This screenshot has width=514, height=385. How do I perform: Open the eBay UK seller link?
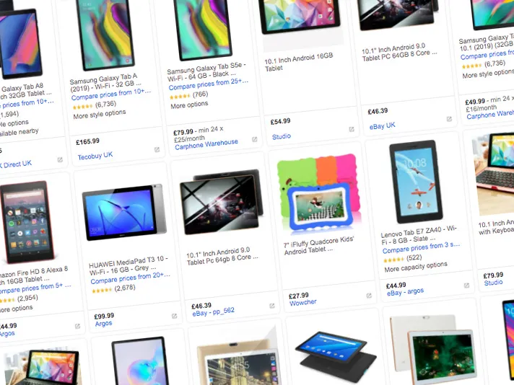click(382, 125)
